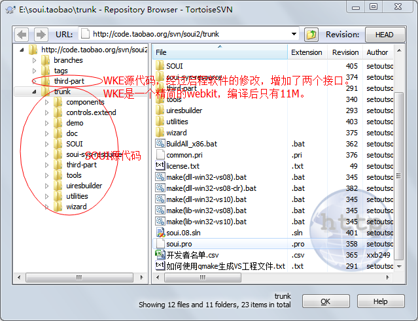418x321 pixels.
Task: Select utilities folder icon in left tree
Action: click(x=58, y=196)
